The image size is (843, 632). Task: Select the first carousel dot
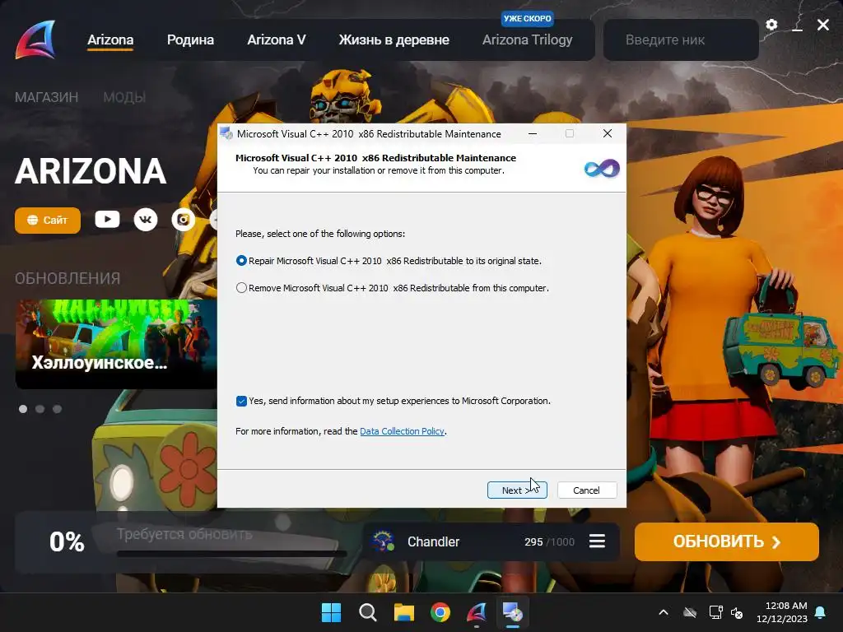(23, 409)
